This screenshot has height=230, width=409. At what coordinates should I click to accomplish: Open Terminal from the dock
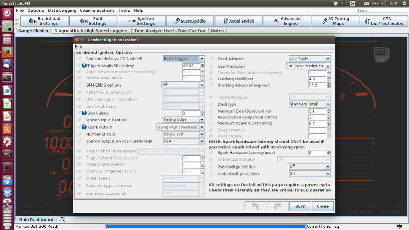7,78
